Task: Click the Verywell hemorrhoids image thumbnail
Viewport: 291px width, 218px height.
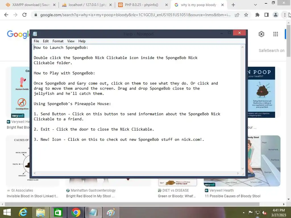Action: click(x=20, y=92)
